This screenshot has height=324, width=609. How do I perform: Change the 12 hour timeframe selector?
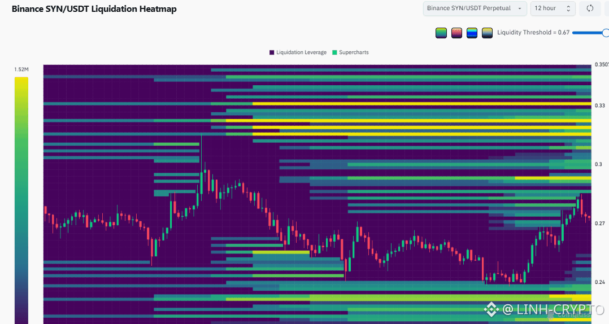pyautogui.click(x=553, y=8)
